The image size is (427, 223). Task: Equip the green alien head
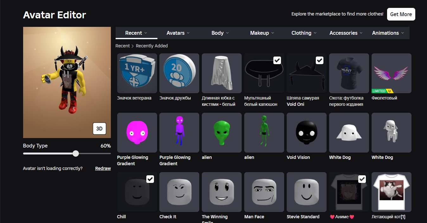click(x=222, y=133)
